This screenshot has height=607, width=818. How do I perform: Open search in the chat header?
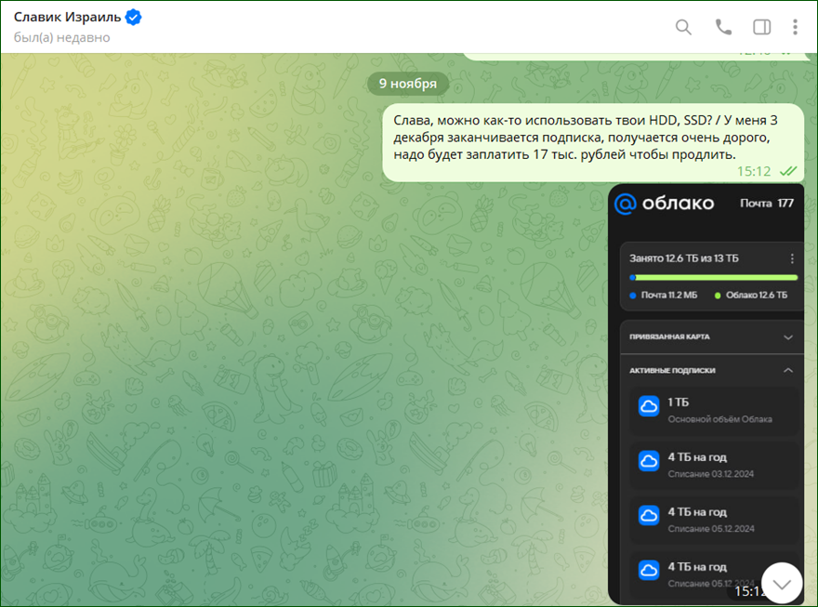click(x=683, y=27)
